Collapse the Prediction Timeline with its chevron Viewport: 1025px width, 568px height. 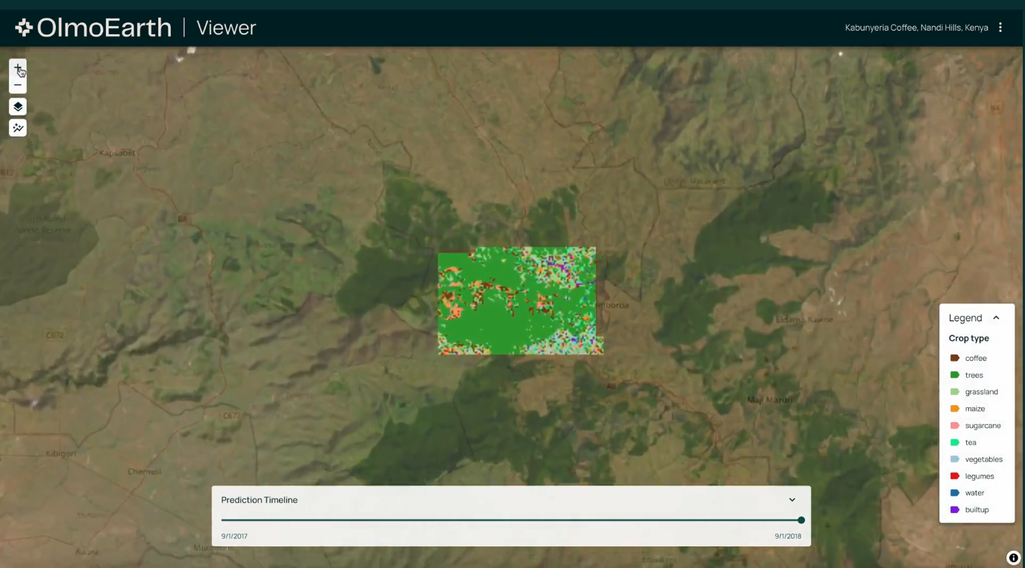point(792,499)
